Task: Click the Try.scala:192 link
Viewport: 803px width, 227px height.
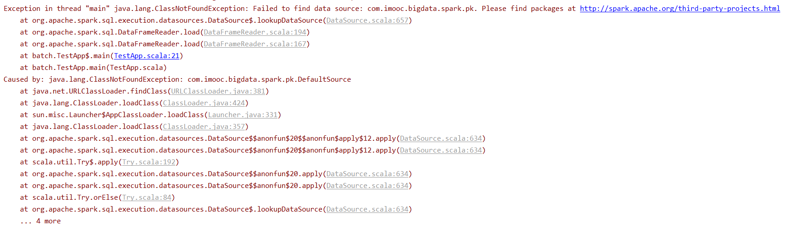Action: (149, 162)
